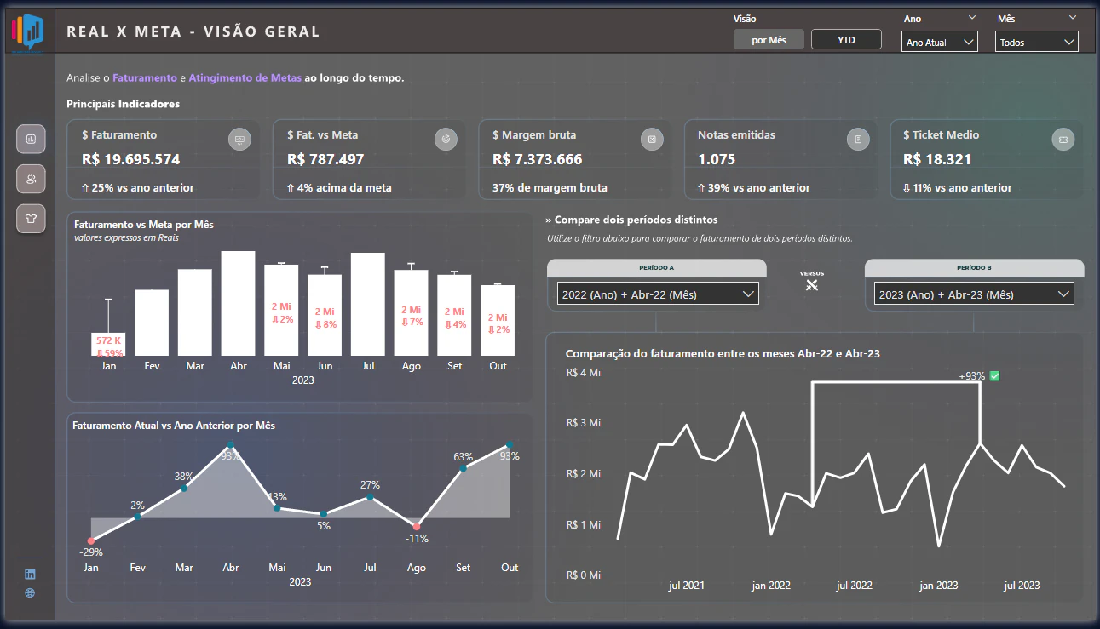The height and width of the screenshot is (629, 1100).
Task: Open the customers page sidebar icon
Action: point(31,179)
